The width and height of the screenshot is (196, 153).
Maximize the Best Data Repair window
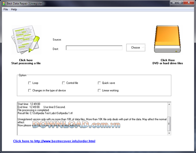pos(180,2)
